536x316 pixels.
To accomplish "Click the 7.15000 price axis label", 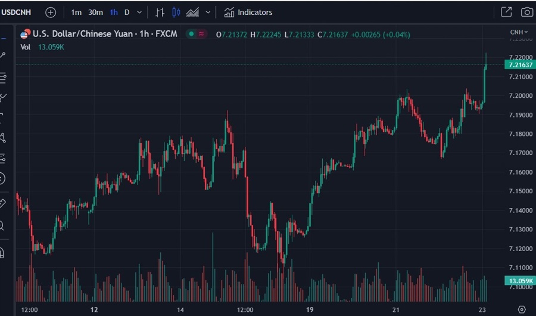I will (x=521, y=191).
